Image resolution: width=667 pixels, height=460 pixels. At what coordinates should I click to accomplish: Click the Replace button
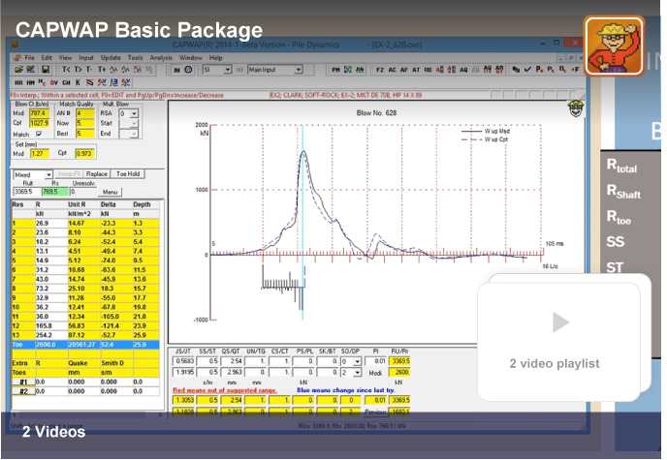coord(97,173)
